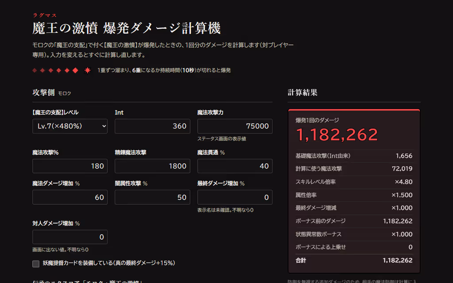Click the 計算結果 section heading
Screen dimensions: 453x283
[303, 93]
